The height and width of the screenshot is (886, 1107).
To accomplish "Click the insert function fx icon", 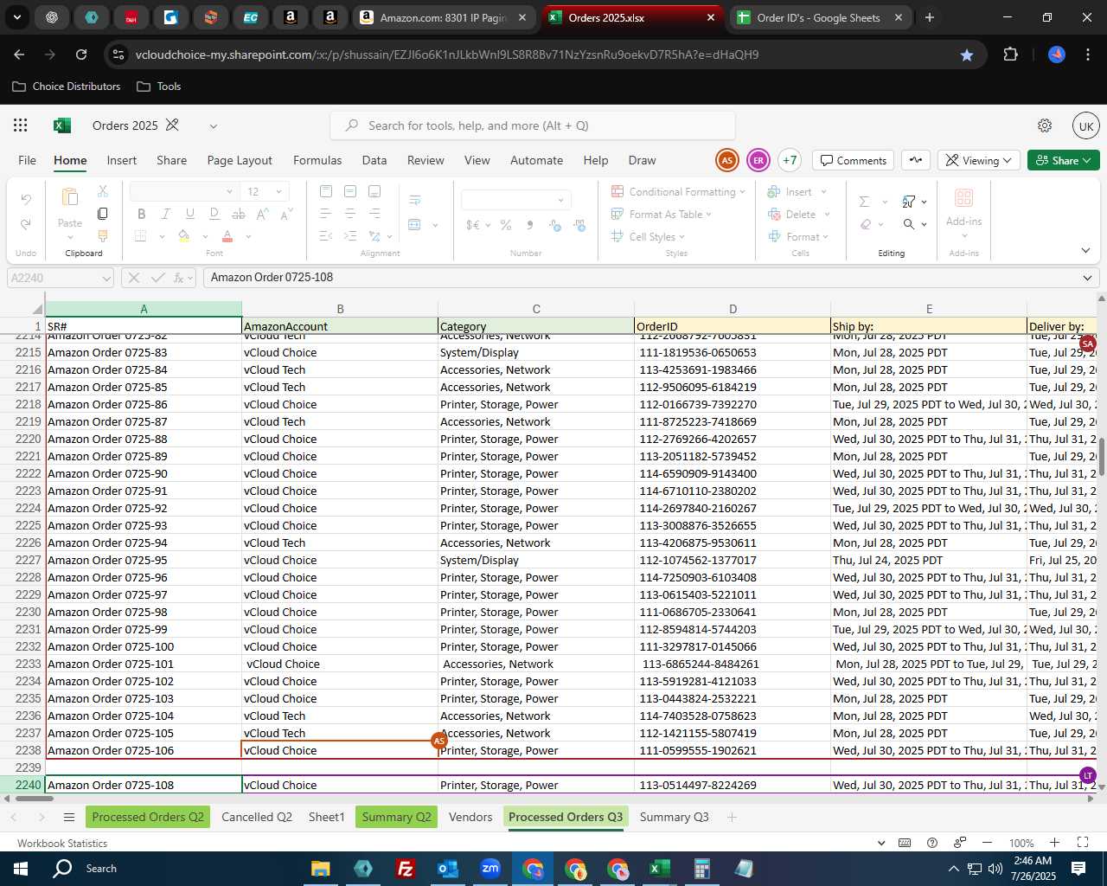I will coord(180,278).
